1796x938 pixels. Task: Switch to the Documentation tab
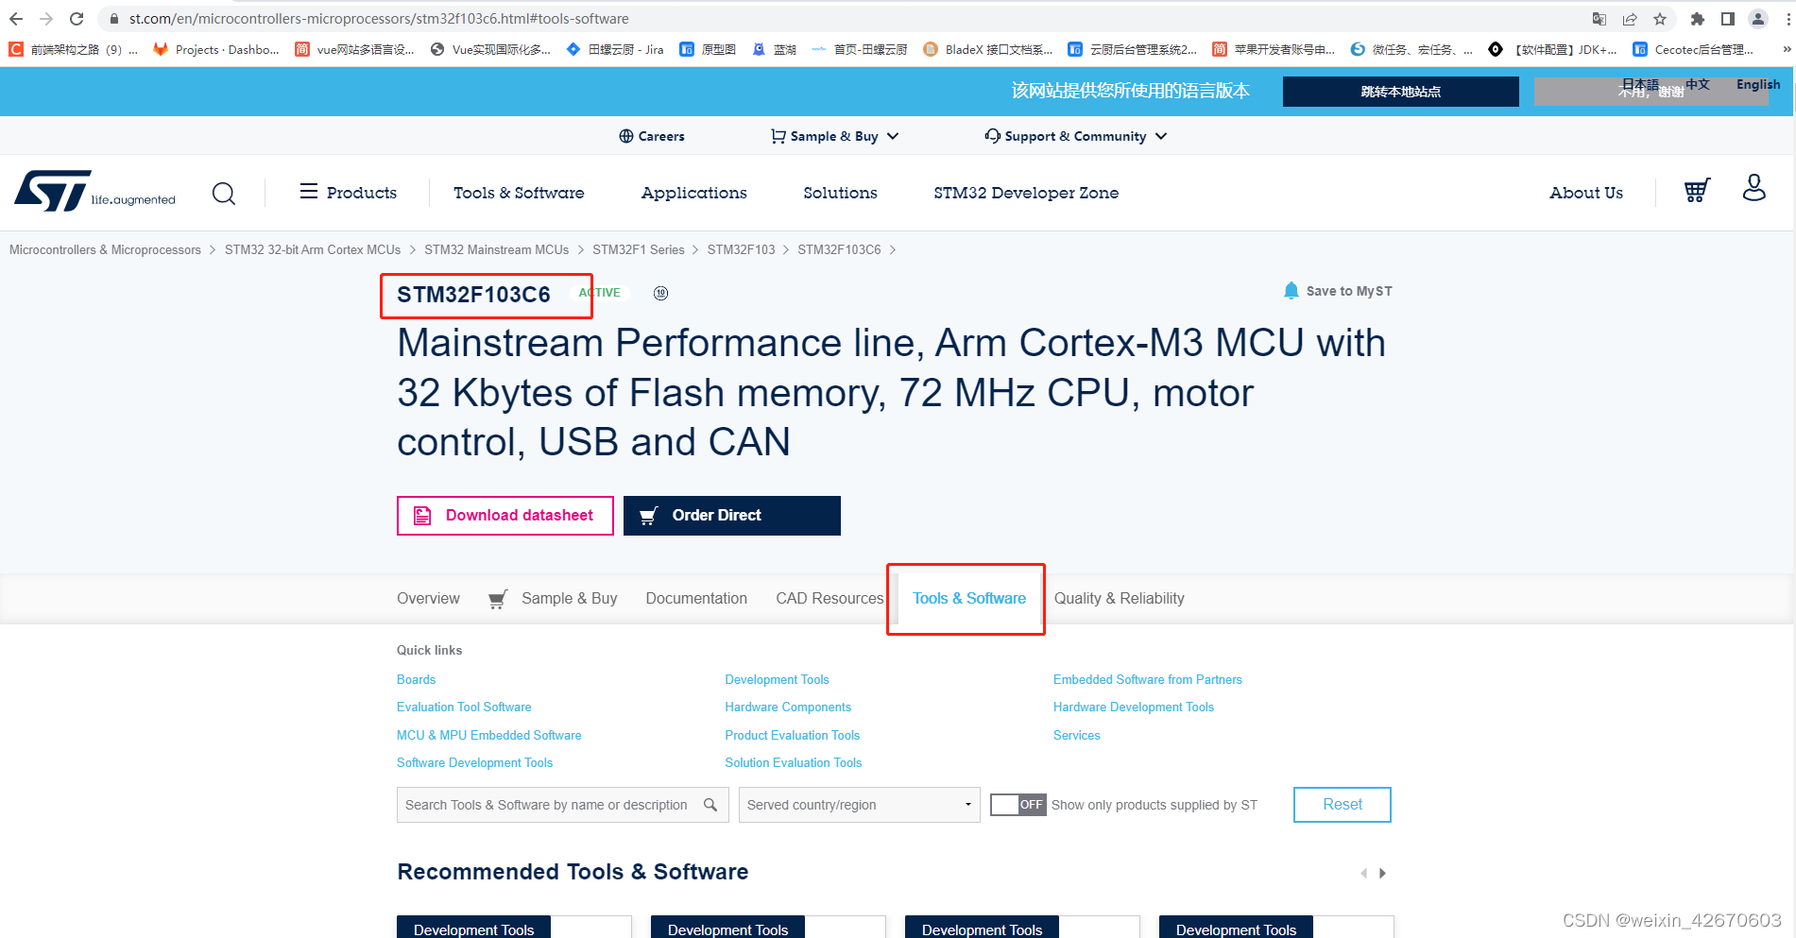tap(696, 598)
